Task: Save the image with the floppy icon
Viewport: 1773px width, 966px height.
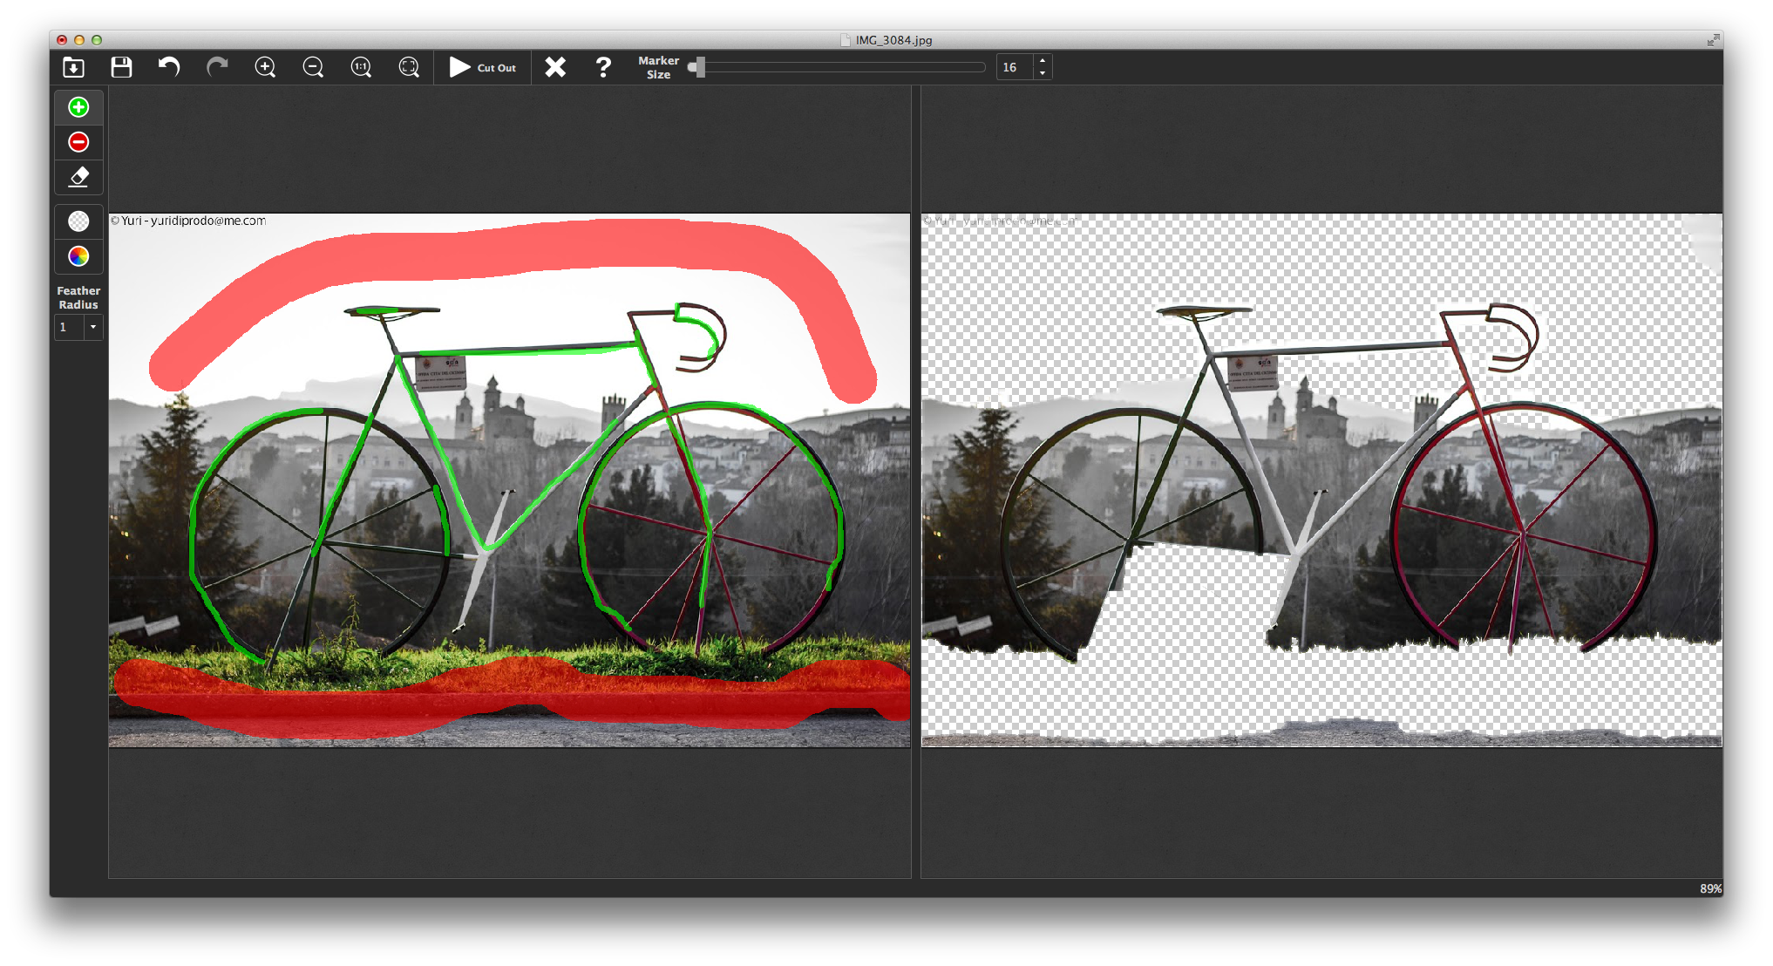Action: click(121, 67)
